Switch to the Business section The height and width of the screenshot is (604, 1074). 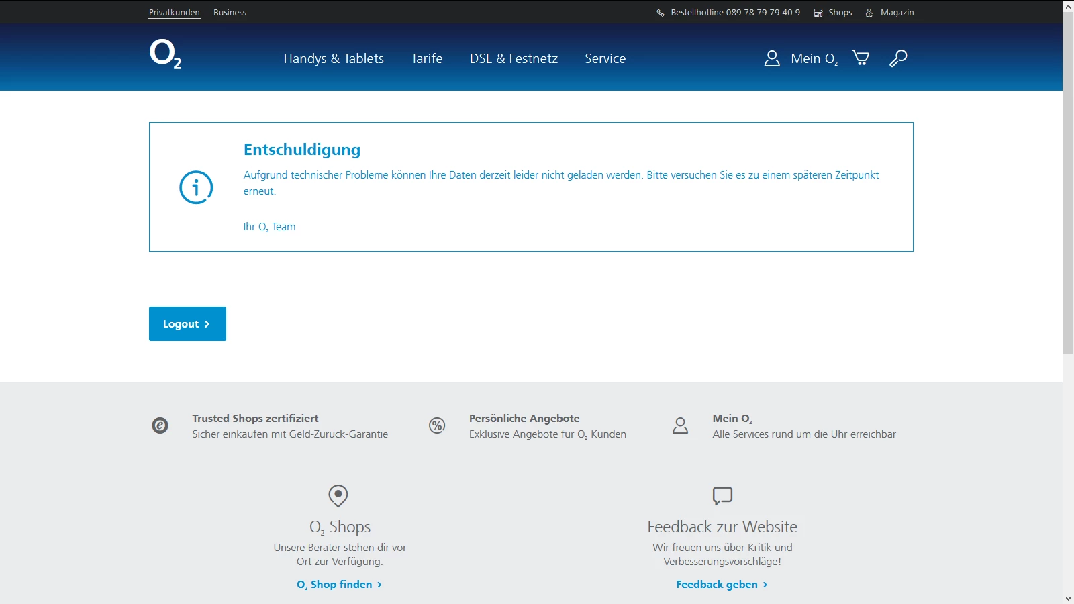click(230, 13)
